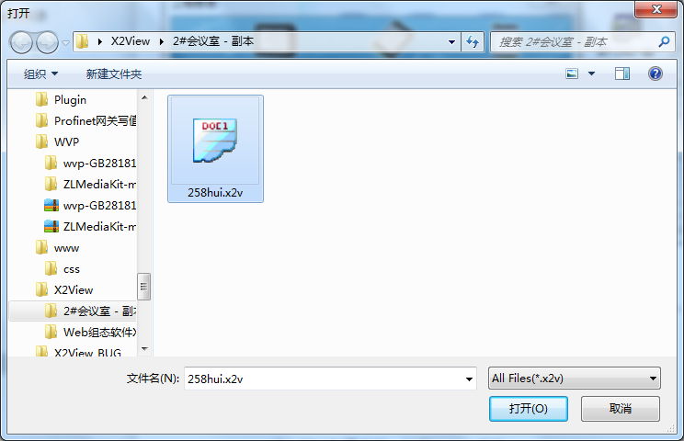Click 新建文件夹 to create a folder
This screenshot has width=684, height=441.
click(114, 74)
